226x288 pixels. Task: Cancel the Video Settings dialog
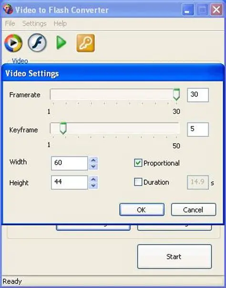194,210
